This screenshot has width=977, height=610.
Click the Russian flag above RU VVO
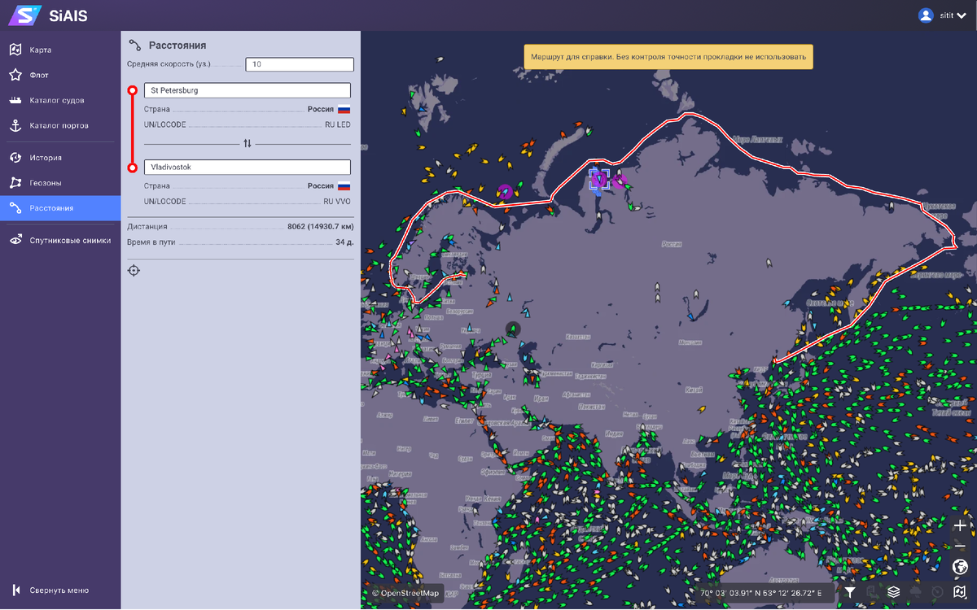344,185
